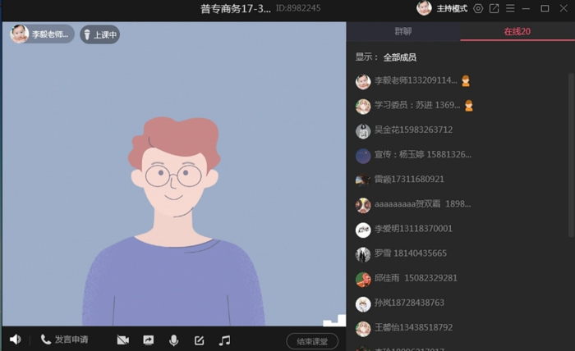Click the screen share icon
The width and height of the screenshot is (575, 351).
coord(149,340)
